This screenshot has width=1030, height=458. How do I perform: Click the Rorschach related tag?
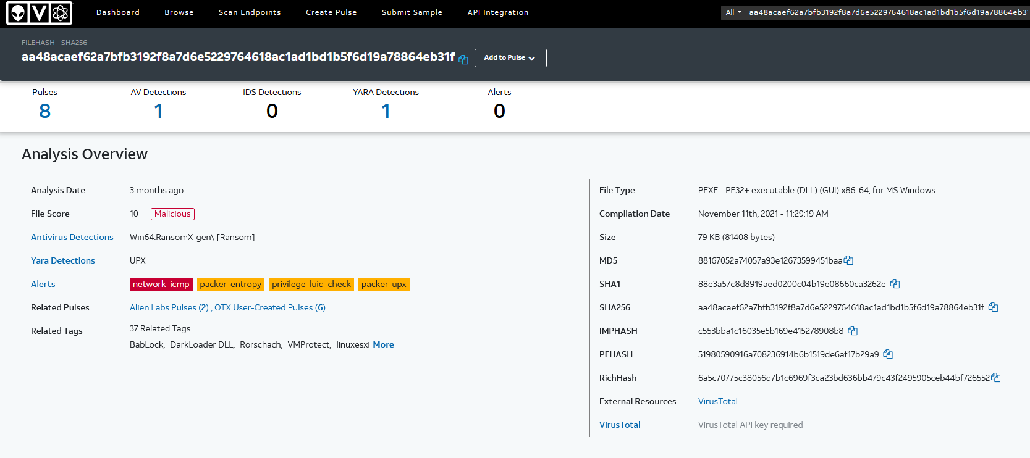(260, 344)
